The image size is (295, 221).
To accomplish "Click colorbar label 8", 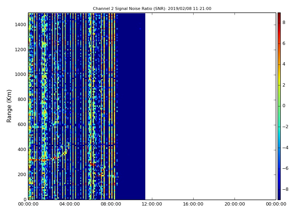I will (284, 22).
